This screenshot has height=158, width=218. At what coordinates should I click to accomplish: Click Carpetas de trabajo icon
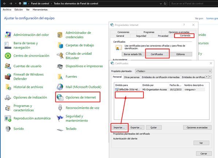[x=60, y=45]
